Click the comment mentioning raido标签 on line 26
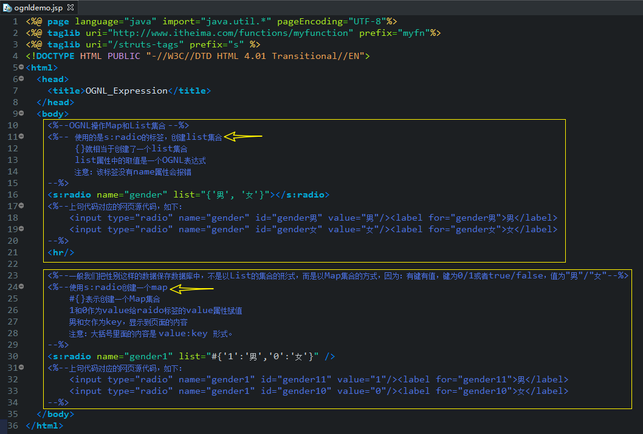 [x=156, y=311]
